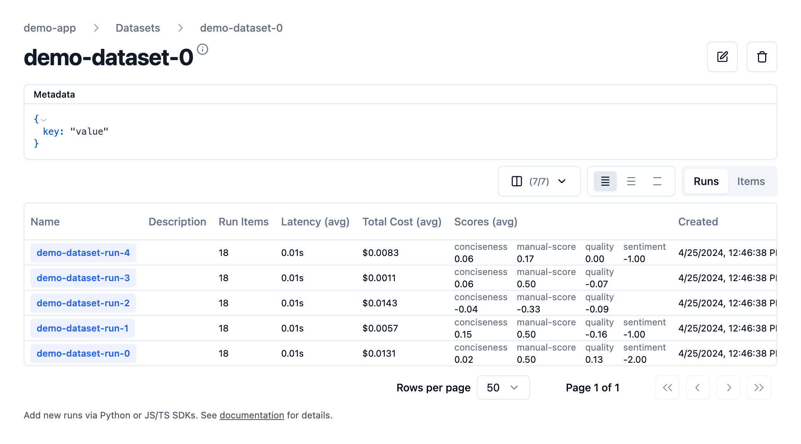Open the column visibility selector icon
The width and height of the screenshot is (801, 444).
(x=517, y=181)
